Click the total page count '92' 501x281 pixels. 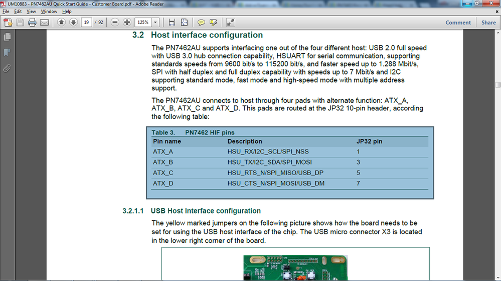[x=101, y=22]
